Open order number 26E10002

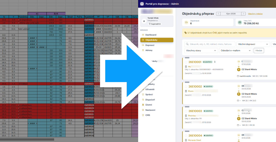pos(195,86)
